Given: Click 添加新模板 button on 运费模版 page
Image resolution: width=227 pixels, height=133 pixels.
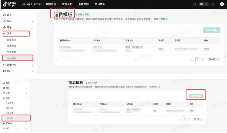Looking at the screenshot, I should tap(212, 30).
